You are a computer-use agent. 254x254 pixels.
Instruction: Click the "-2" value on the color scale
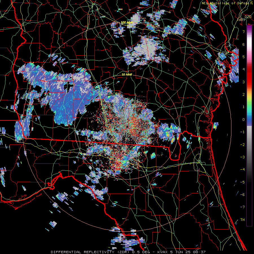pos(242,145)
